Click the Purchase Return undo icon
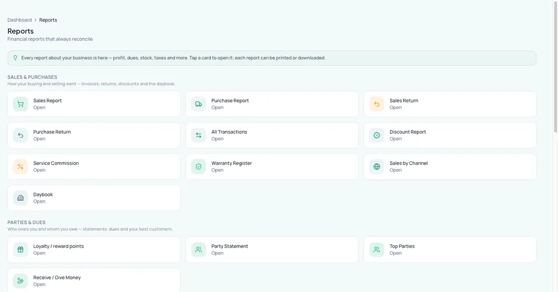 pos(20,135)
